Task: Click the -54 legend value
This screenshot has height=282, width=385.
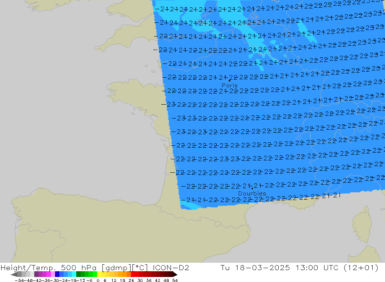Action: click(19, 280)
